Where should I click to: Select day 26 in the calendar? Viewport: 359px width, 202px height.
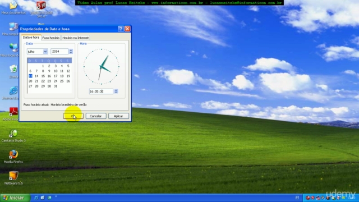click(x=68, y=81)
